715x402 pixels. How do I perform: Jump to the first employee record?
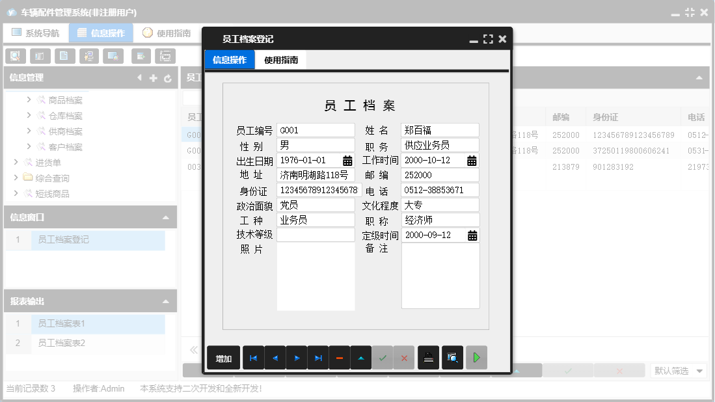point(253,358)
